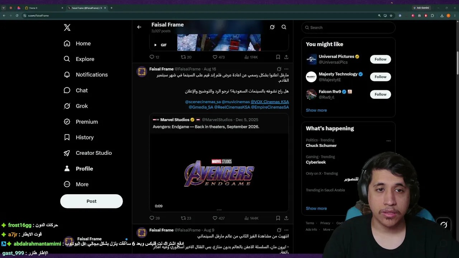This screenshot has height=258, width=459.
Task: Open the Premium page
Action: pos(81,122)
